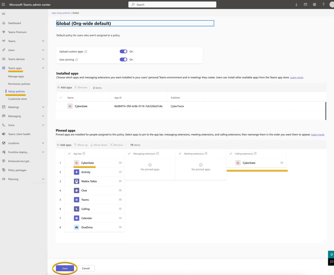Toggle Upload custom apps switch off

tap(123, 52)
